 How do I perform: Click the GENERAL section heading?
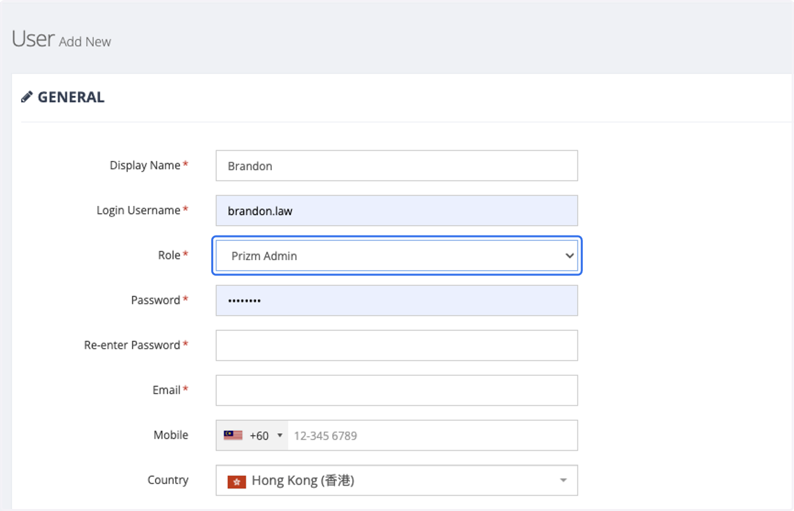[71, 97]
